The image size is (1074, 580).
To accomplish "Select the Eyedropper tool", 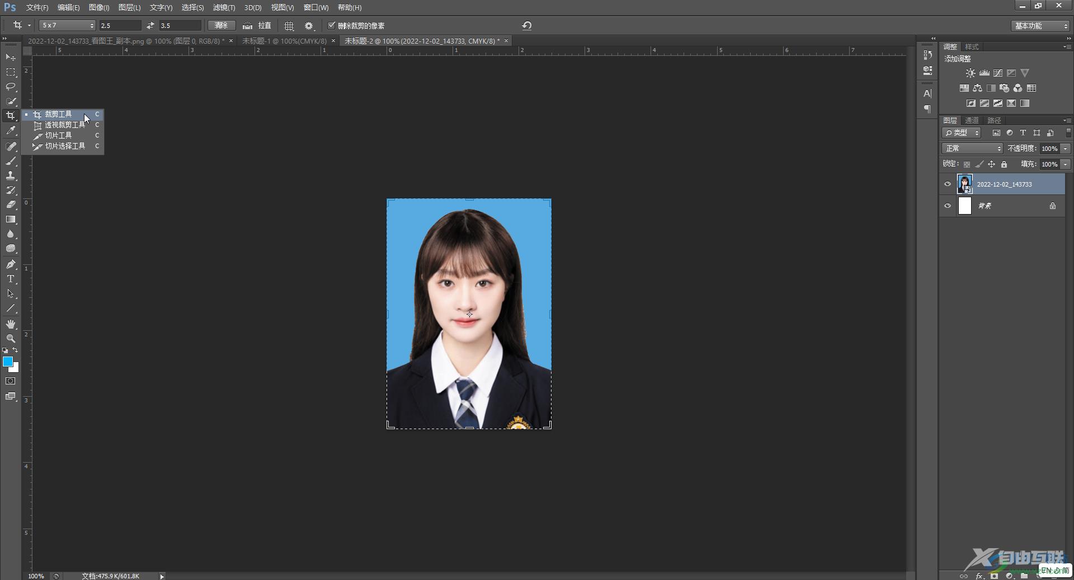I will [11, 131].
